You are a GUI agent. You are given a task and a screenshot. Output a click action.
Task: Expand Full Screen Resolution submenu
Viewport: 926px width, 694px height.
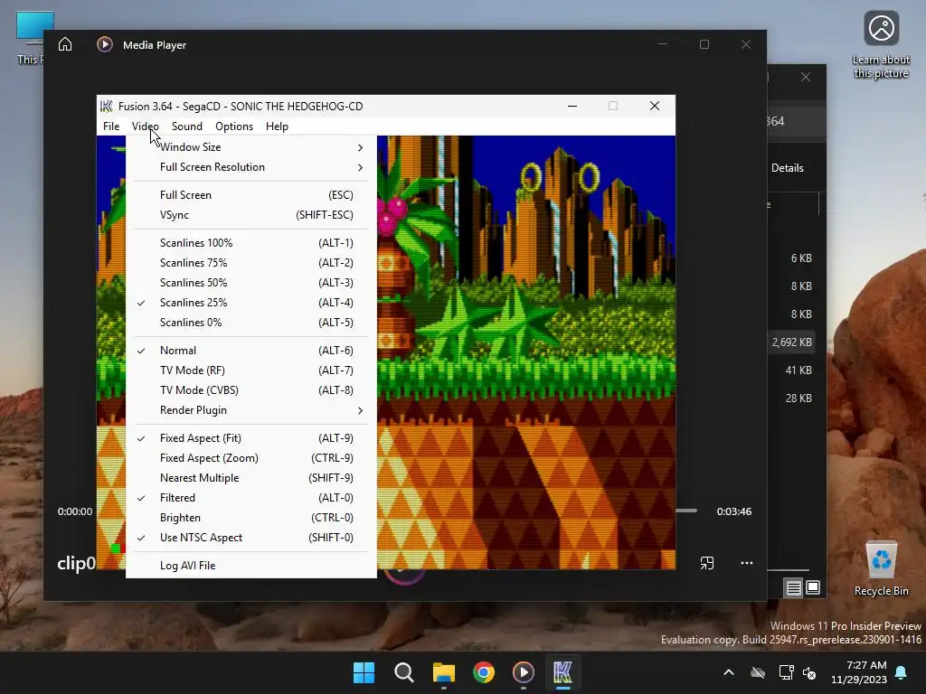point(251,167)
